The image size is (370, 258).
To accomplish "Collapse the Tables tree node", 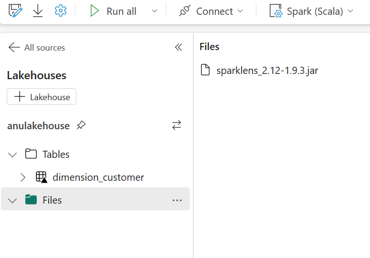I will pyautogui.click(x=12, y=155).
